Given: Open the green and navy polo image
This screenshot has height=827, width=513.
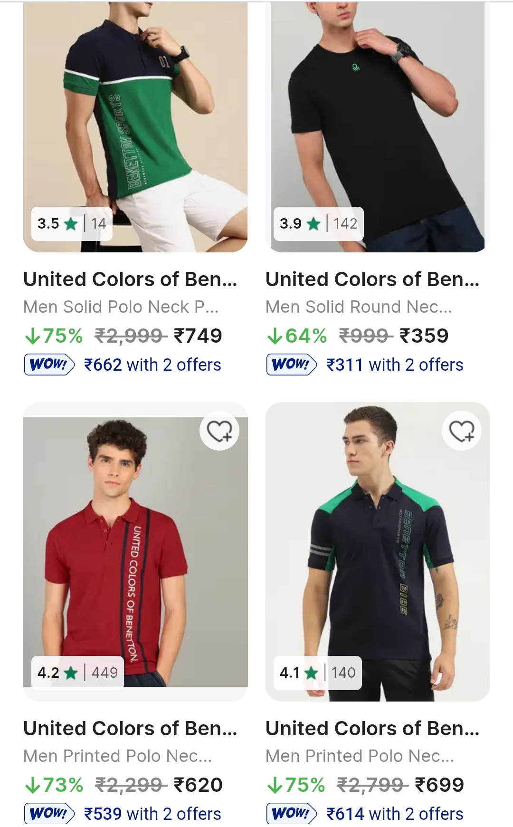Looking at the screenshot, I should [135, 119].
